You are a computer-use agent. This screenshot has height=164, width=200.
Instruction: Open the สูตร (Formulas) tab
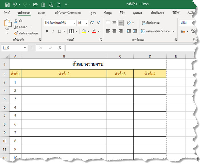(93, 13)
